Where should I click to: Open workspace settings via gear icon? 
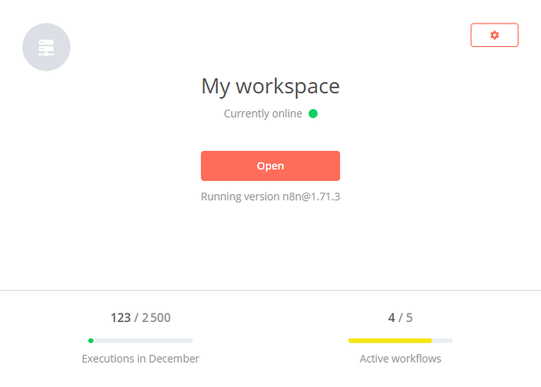[494, 35]
